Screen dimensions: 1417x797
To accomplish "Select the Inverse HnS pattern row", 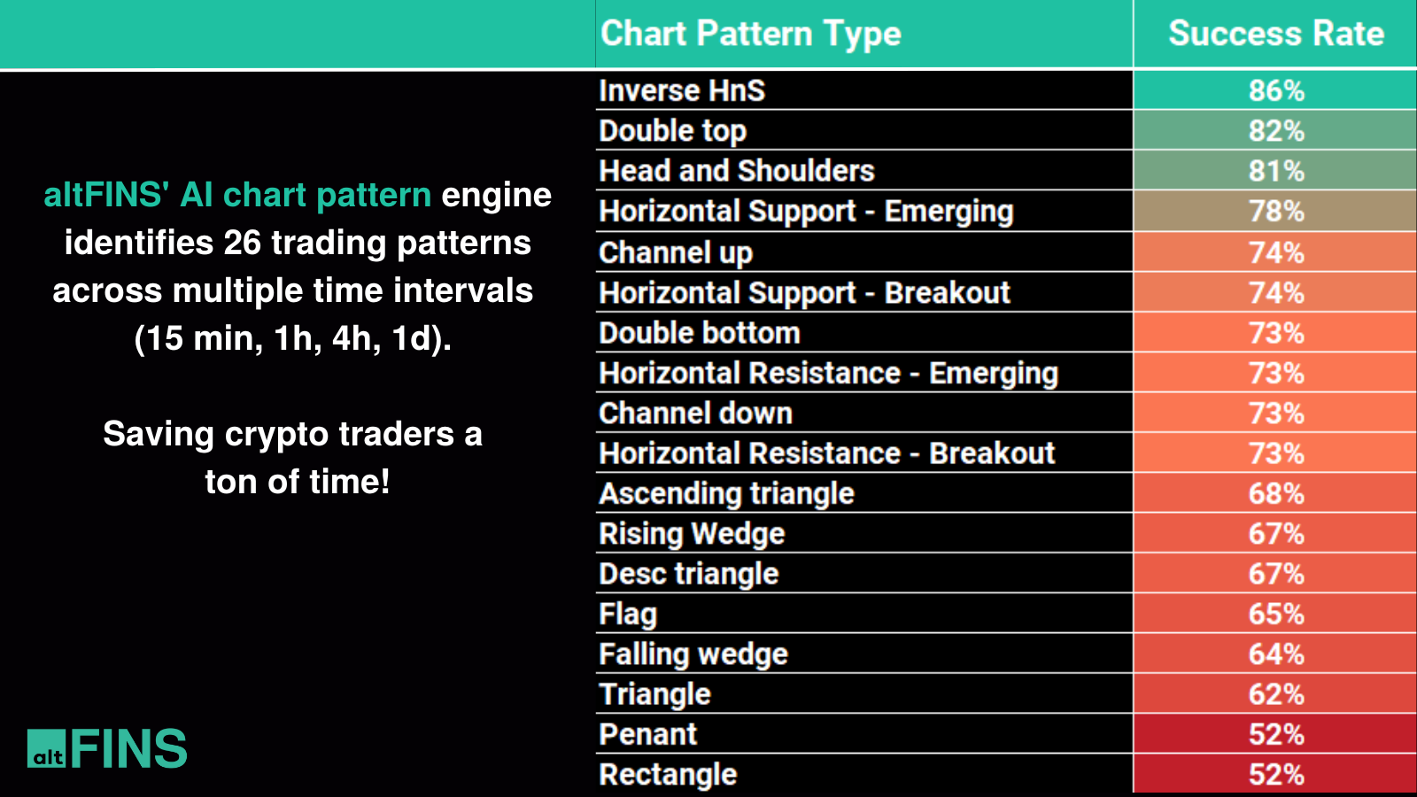I will [x=682, y=90].
